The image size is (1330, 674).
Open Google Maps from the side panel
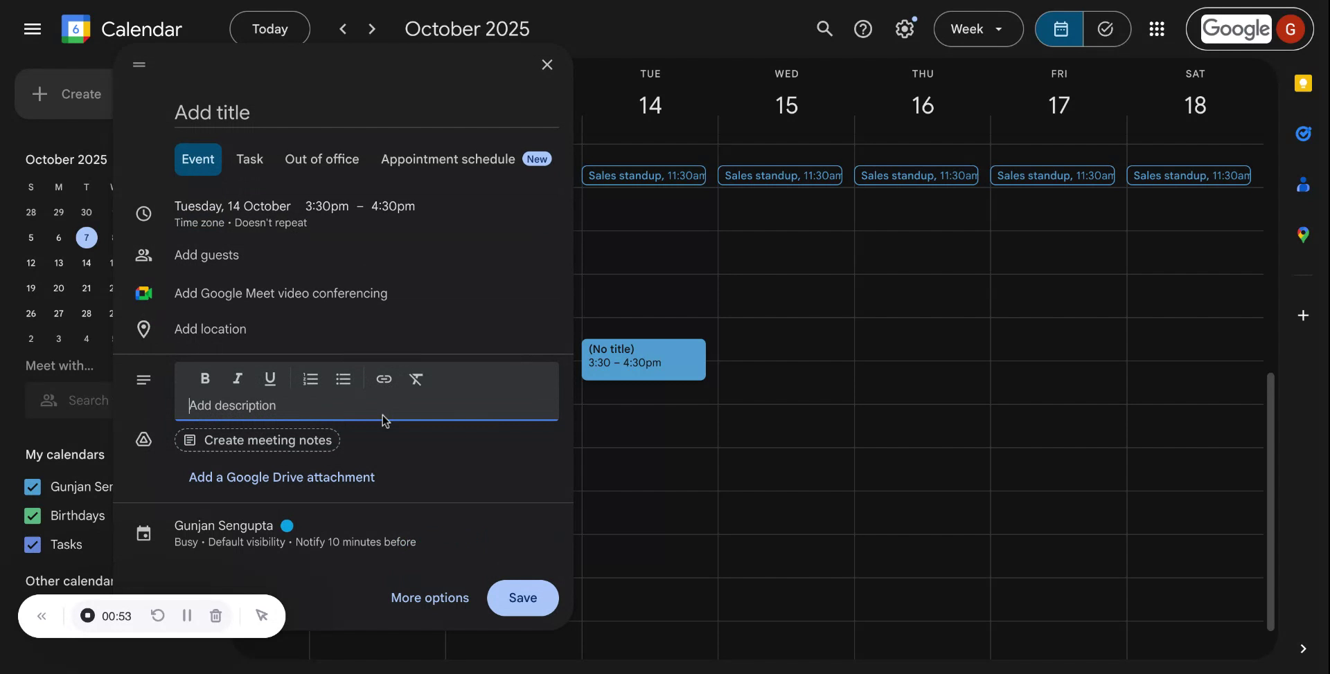[1304, 235]
